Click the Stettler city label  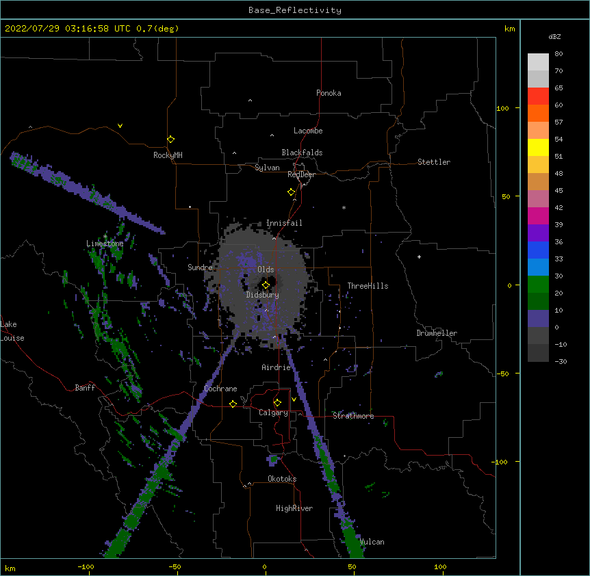434,162
